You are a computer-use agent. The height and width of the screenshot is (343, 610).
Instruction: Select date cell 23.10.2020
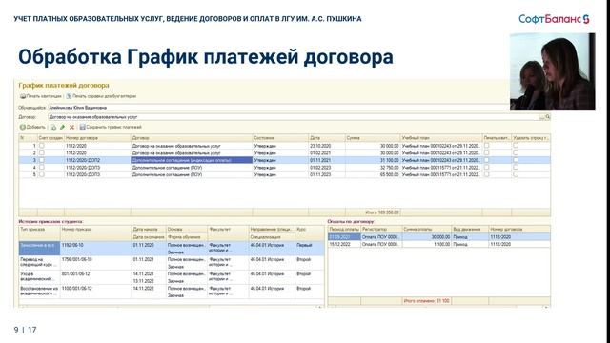pos(327,146)
